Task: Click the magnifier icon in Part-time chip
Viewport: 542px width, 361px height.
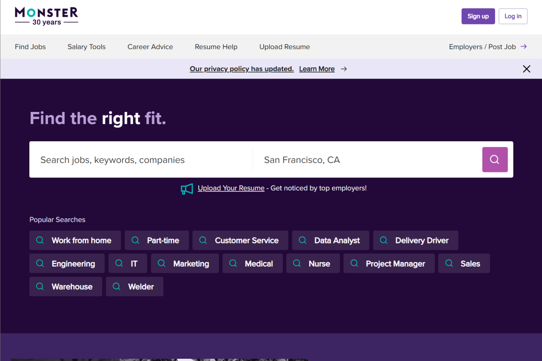Action: (x=135, y=241)
